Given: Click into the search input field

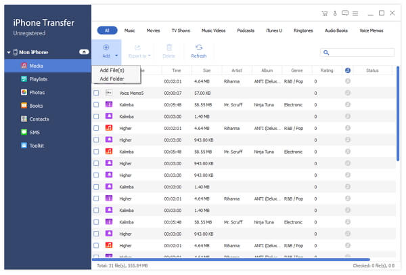Looking at the screenshot, I should [357, 53].
